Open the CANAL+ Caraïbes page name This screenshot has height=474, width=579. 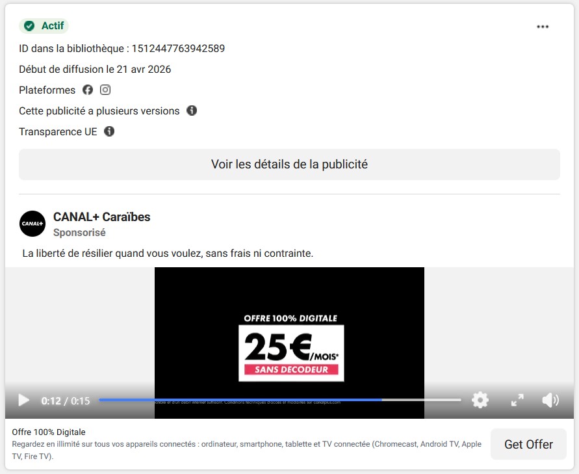pyautogui.click(x=102, y=217)
